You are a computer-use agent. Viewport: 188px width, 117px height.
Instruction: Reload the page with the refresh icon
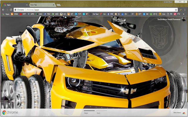(x=11, y=9)
